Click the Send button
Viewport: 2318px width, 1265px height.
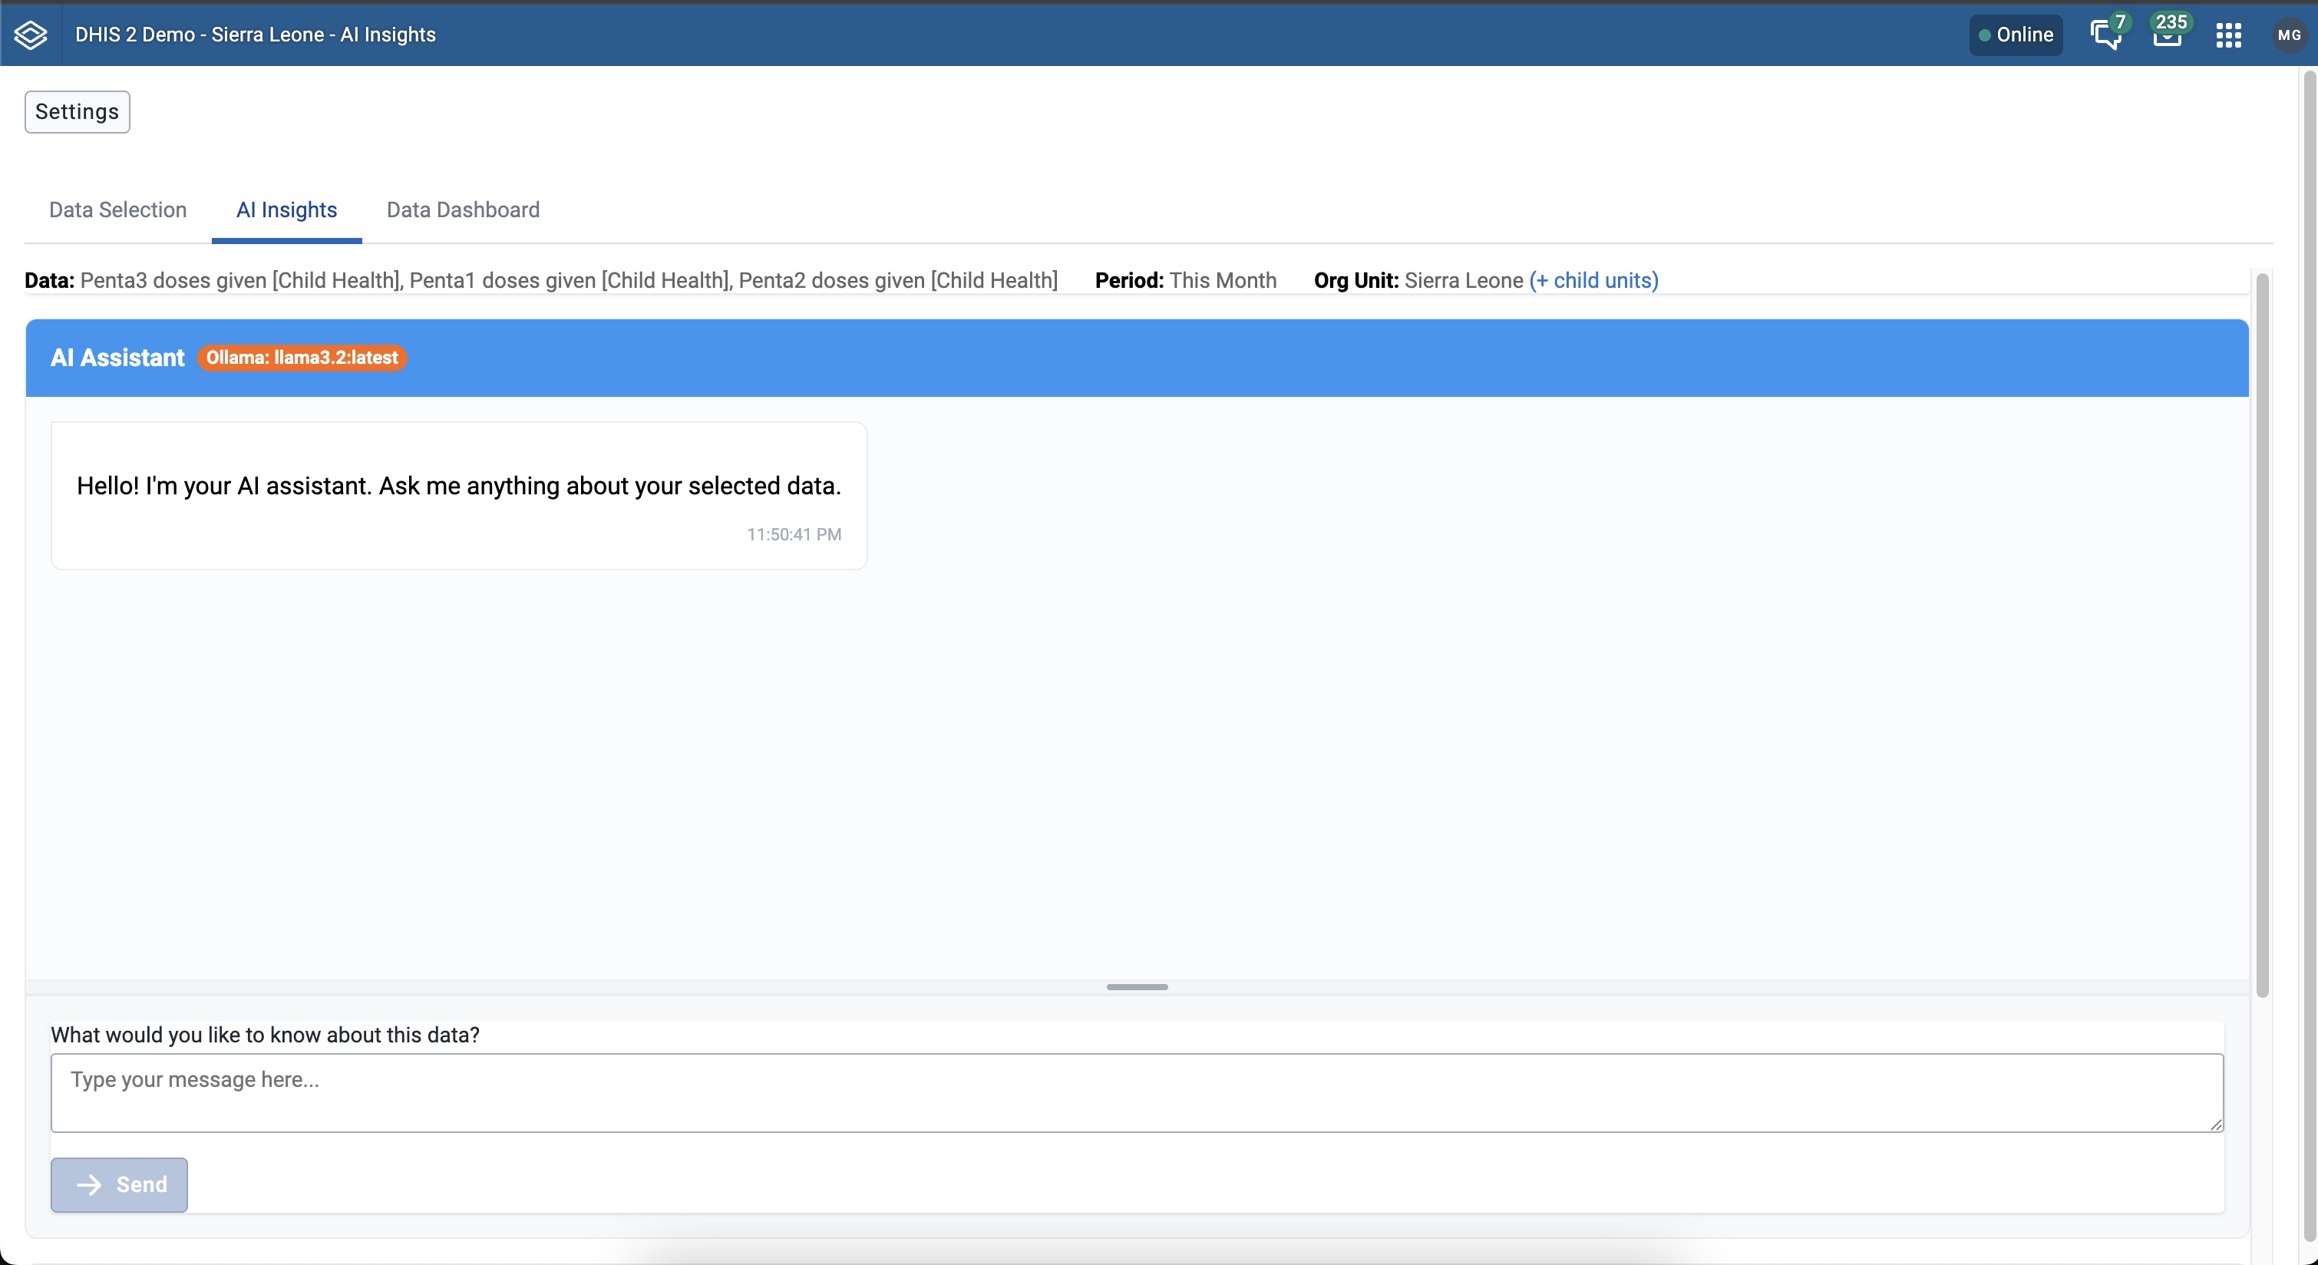pyautogui.click(x=119, y=1184)
